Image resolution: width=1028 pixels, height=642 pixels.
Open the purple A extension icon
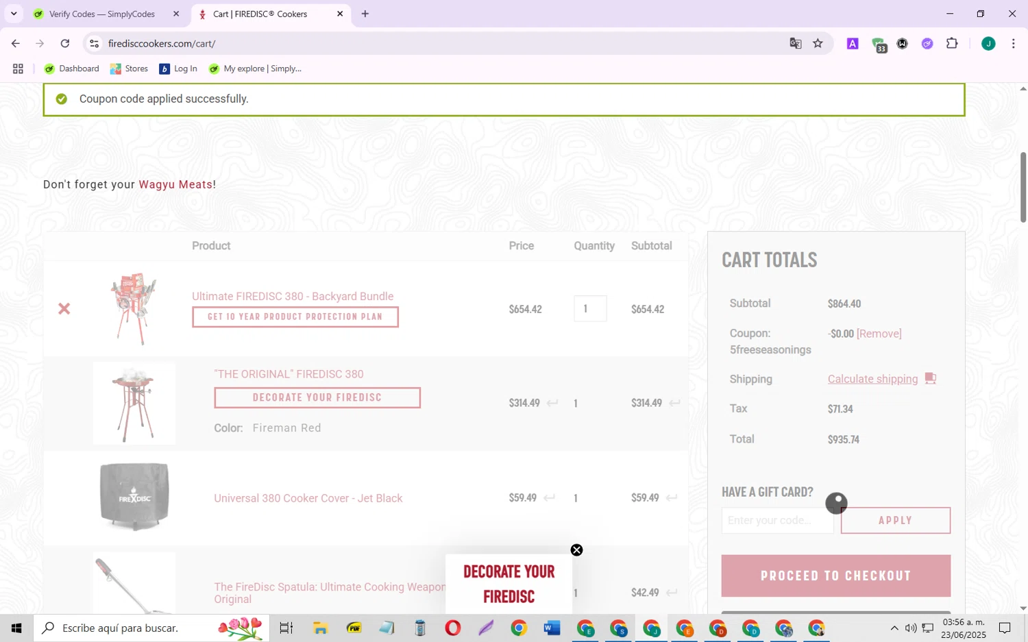[x=853, y=43]
